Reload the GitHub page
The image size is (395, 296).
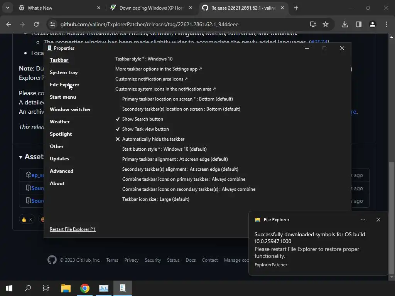coord(36,24)
